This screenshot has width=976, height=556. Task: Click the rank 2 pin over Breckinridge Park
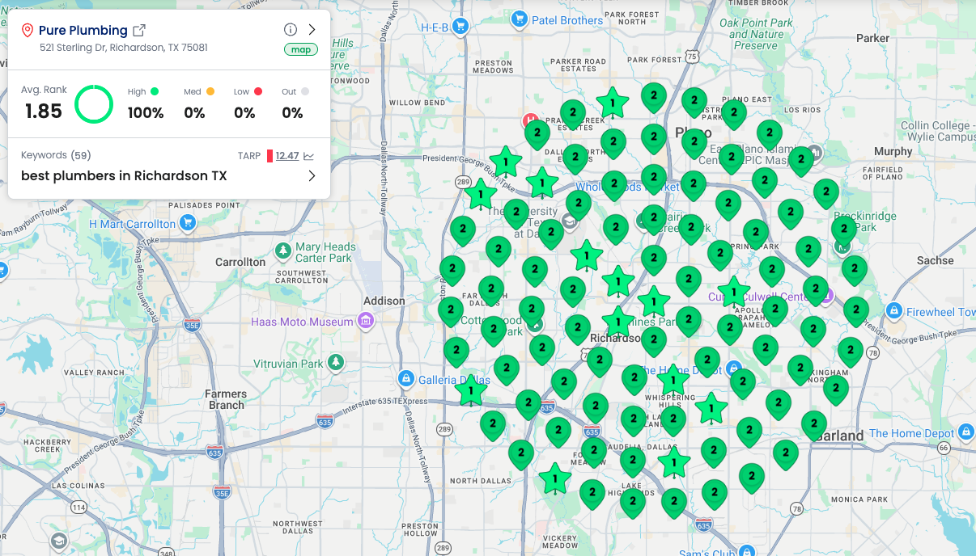tap(843, 230)
